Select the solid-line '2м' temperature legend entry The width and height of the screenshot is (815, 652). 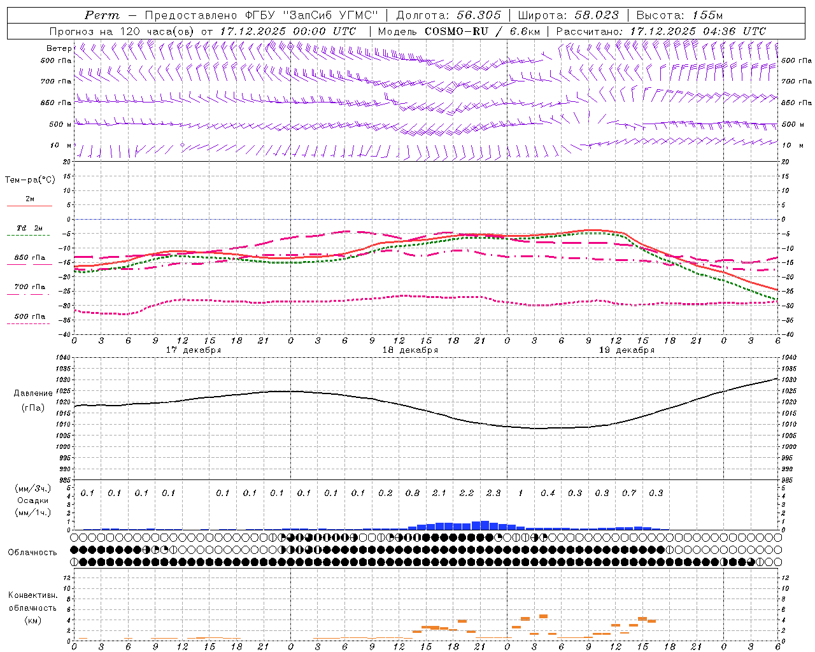tap(30, 199)
